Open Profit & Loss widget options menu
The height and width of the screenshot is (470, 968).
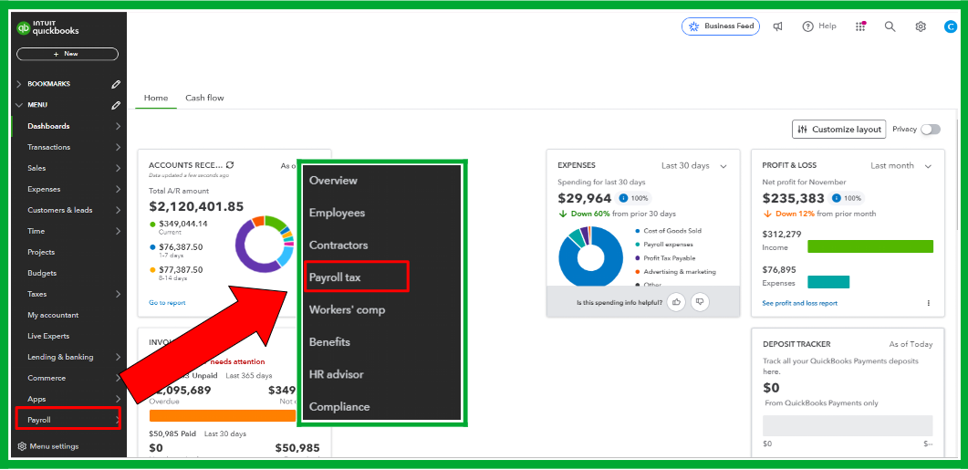point(929,303)
